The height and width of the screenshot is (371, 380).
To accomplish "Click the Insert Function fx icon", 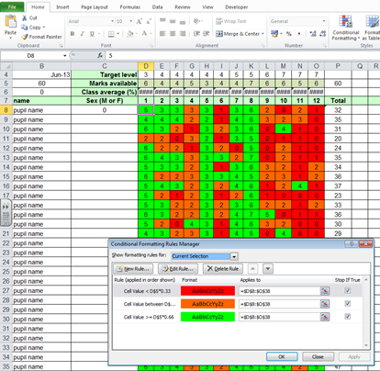I will coord(100,55).
